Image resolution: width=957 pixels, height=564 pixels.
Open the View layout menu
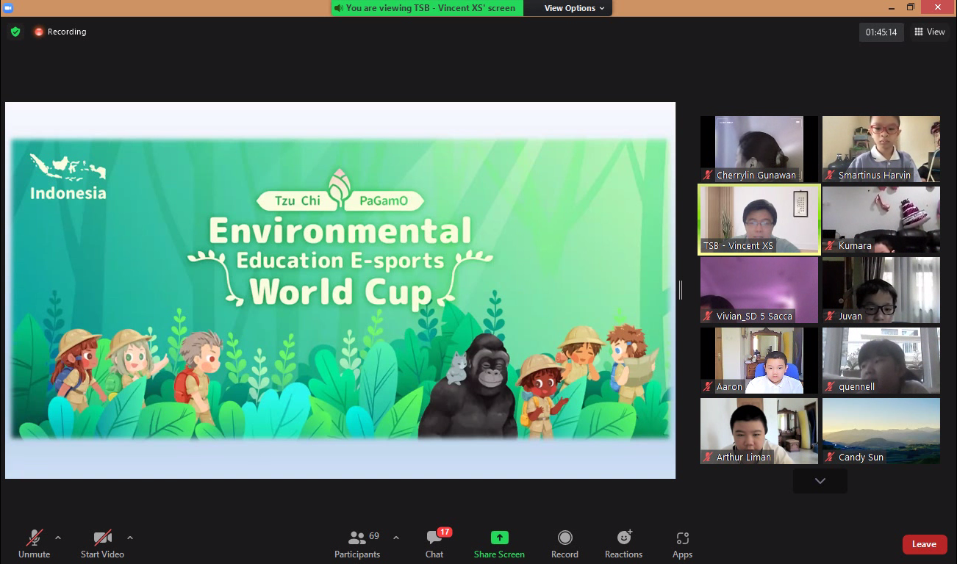(x=930, y=32)
